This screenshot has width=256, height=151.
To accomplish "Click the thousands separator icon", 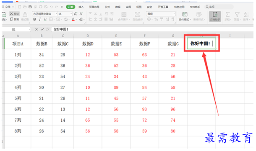I will click(162, 19).
